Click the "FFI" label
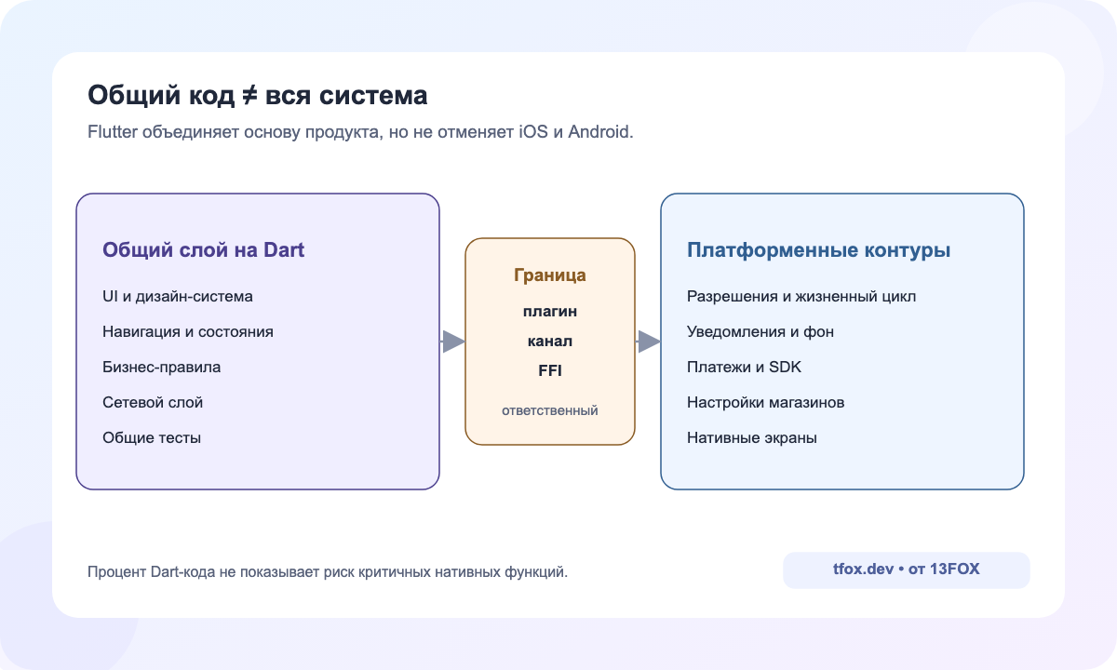This screenshot has width=1117, height=670. pos(550,370)
